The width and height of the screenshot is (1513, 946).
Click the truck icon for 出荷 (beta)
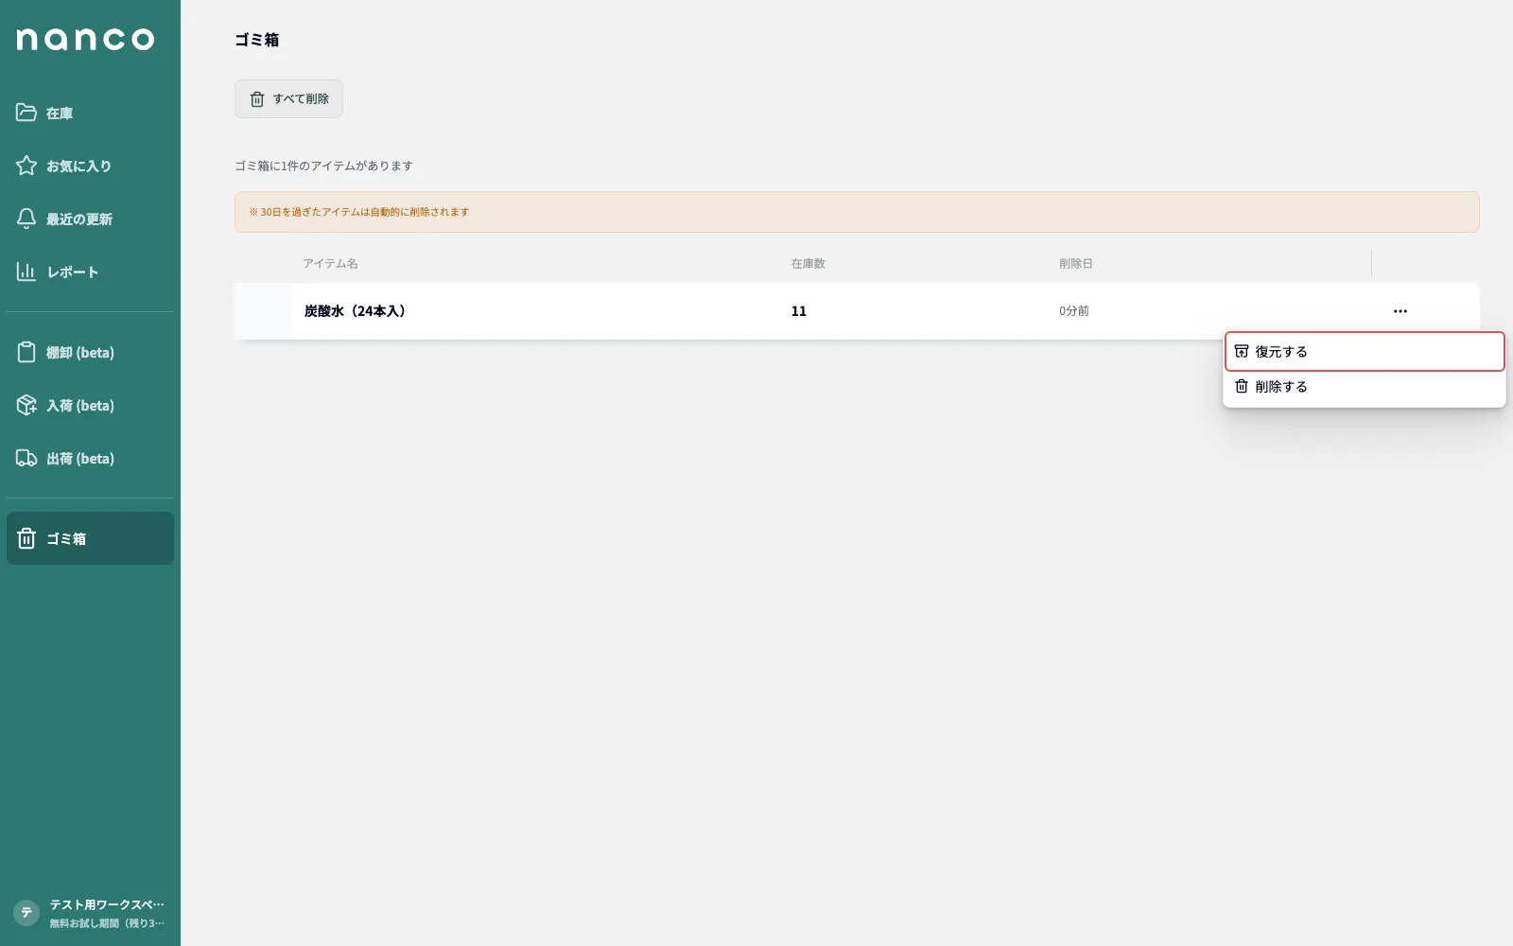click(26, 458)
